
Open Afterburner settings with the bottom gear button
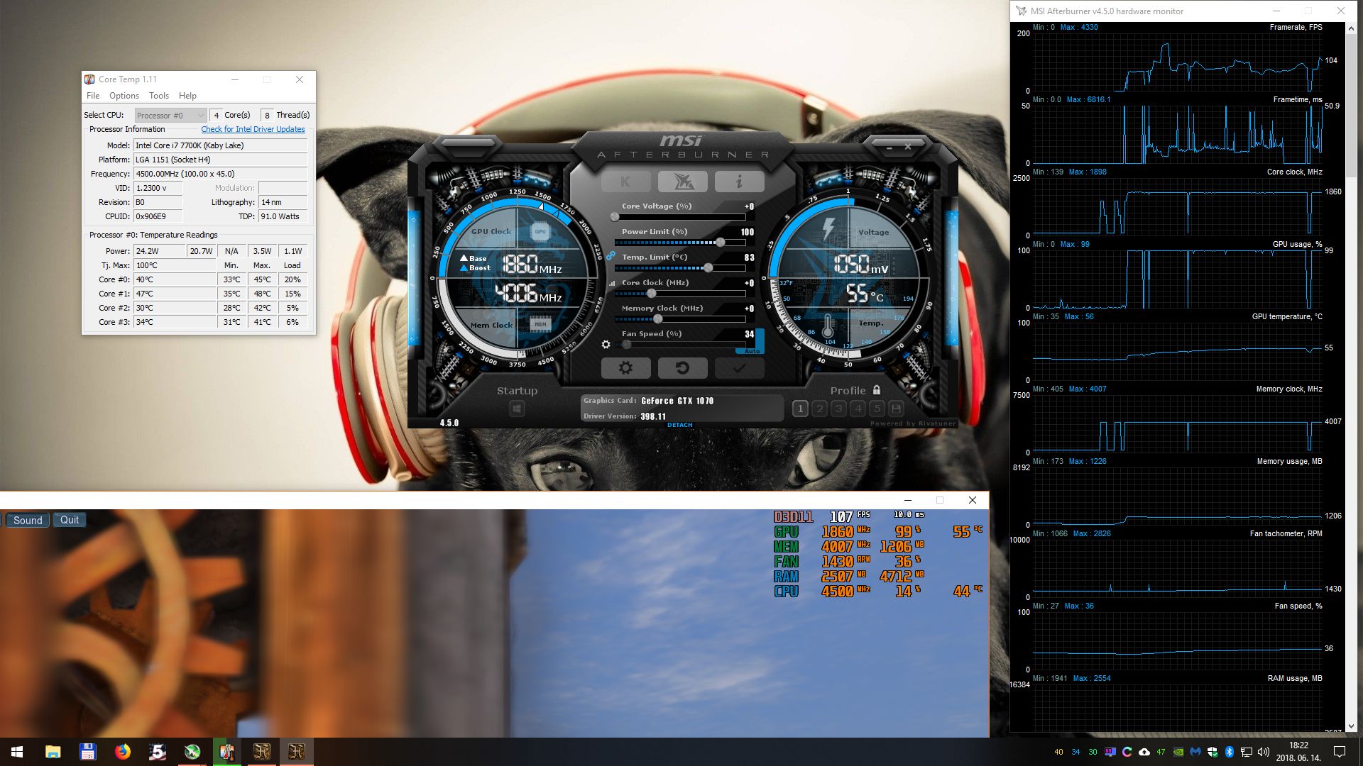click(x=625, y=368)
